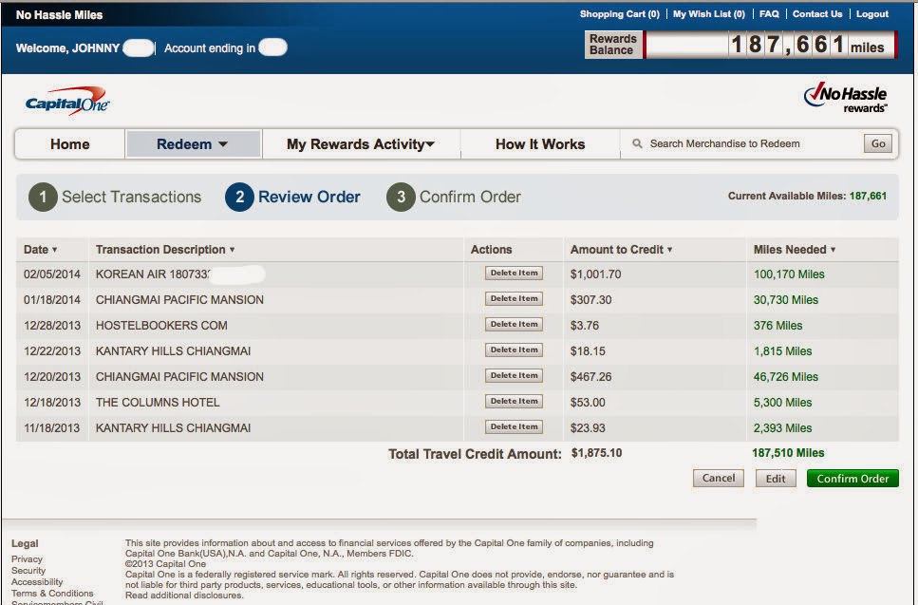
Task: Open the Accessibility link
Action: 37,581
